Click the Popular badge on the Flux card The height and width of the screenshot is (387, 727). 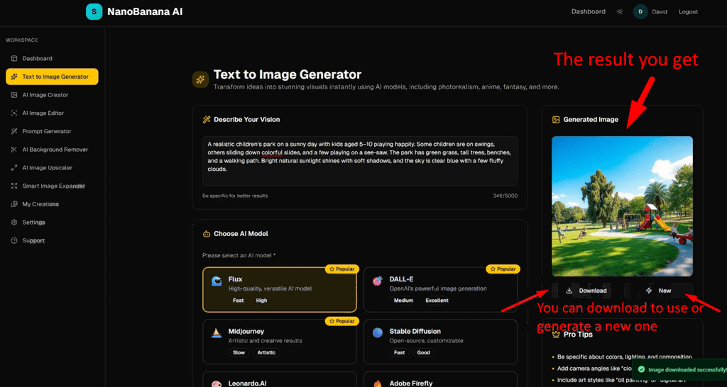tap(341, 269)
